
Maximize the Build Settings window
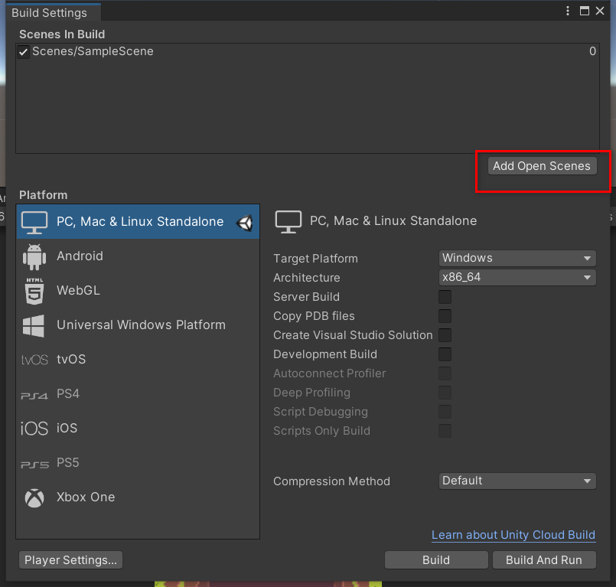click(x=585, y=11)
